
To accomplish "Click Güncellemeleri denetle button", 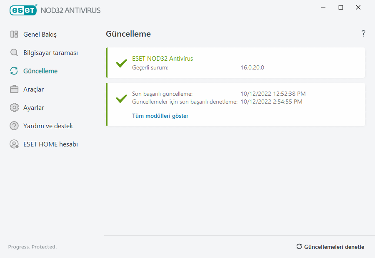I will pyautogui.click(x=330, y=247).
